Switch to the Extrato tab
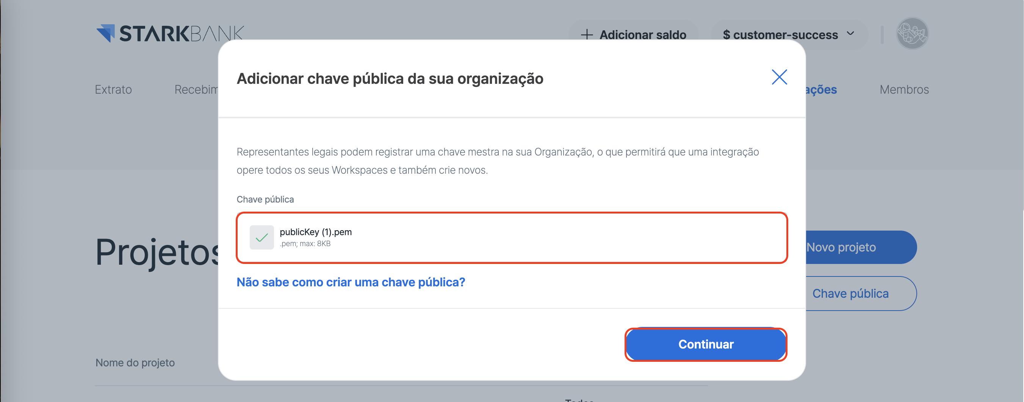The height and width of the screenshot is (402, 1024). [x=113, y=90]
